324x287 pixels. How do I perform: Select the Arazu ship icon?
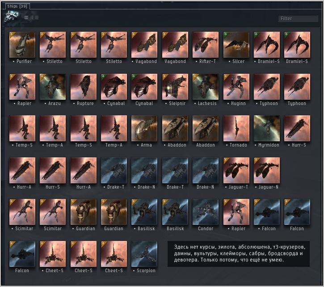[53, 87]
